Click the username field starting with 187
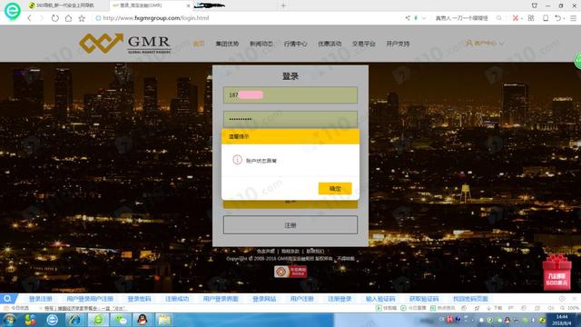 click(x=290, y=94)
